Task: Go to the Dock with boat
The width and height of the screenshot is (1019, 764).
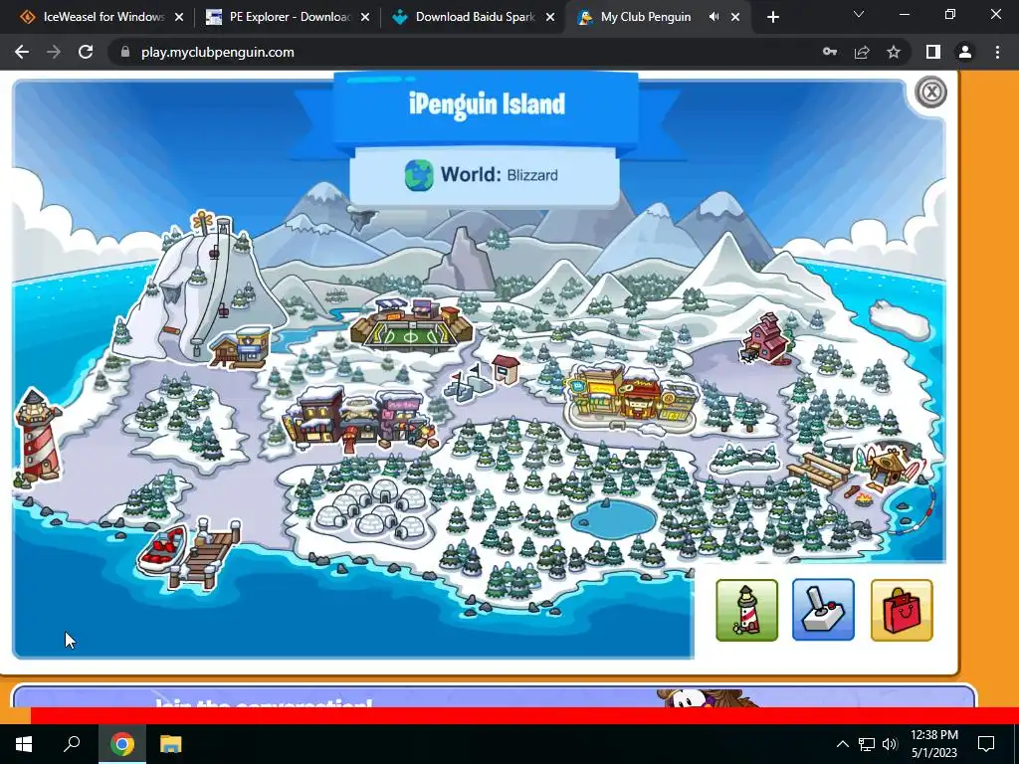Action: pos(188,553)
